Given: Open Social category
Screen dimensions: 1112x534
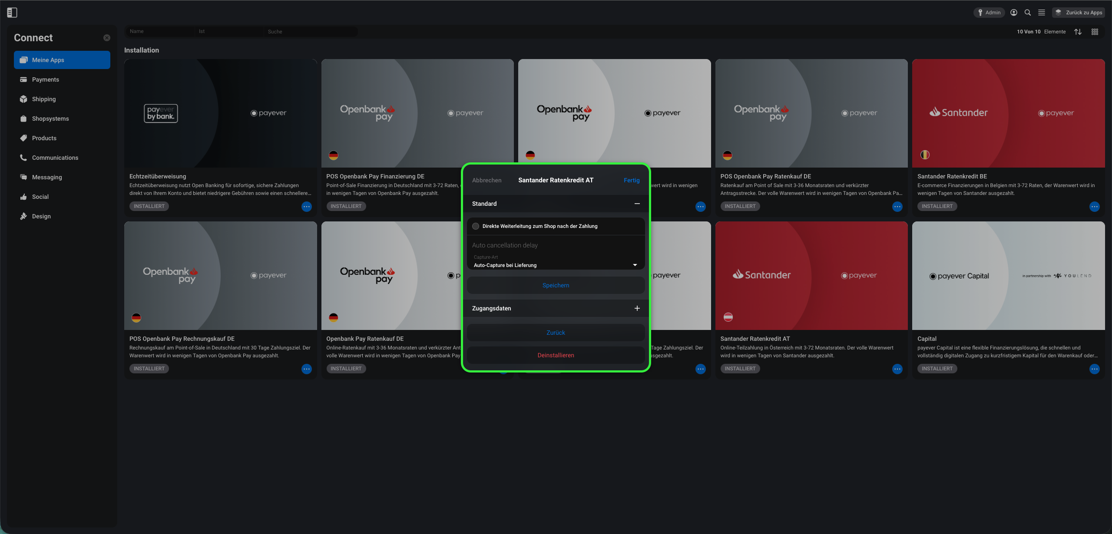Looking at the screenshot, I should pyautogui.click(x=62, y=197).
